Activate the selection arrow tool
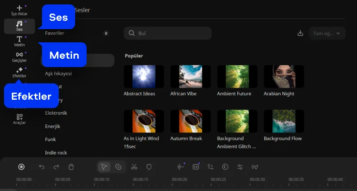 coord(104,167)
